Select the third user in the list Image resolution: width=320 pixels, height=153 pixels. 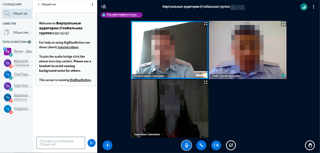(18, 75)
